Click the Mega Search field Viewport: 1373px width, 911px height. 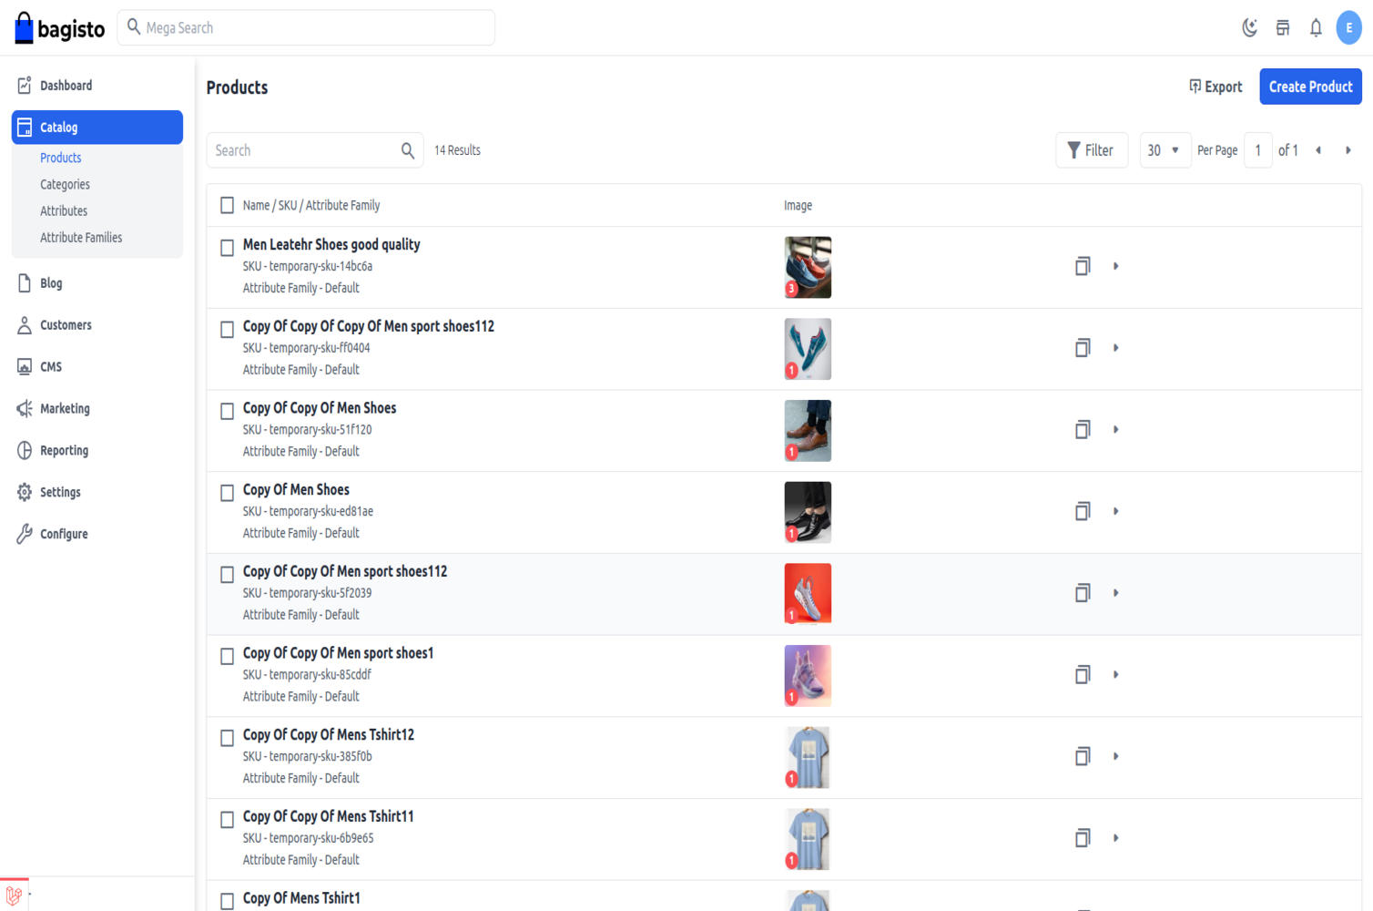310,28
